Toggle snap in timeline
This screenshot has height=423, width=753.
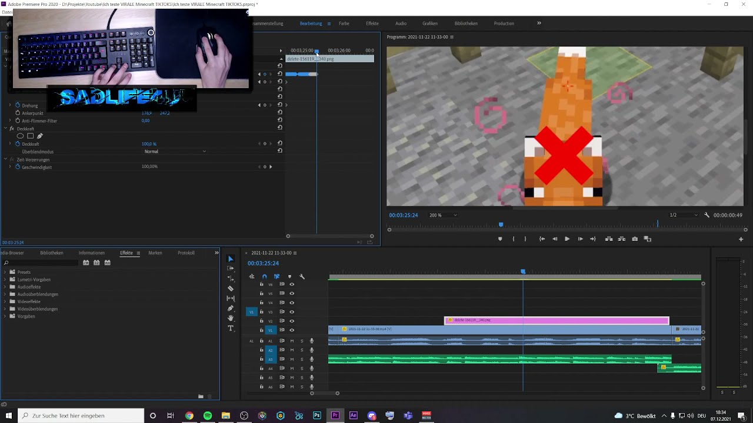pos(264,277)
